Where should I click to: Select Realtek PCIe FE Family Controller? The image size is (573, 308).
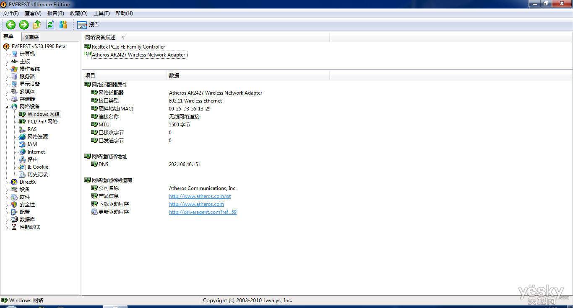click(x=128, y=47)
